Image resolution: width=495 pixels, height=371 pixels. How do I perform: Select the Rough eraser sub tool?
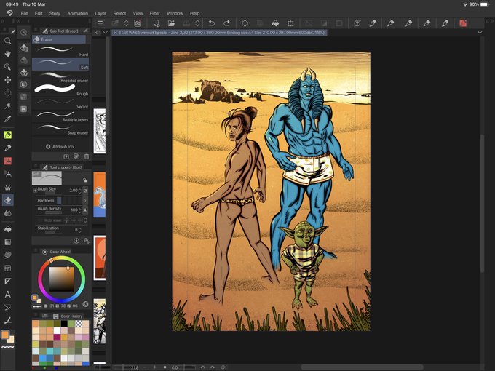pyautogui.click(x=60, y=89)
